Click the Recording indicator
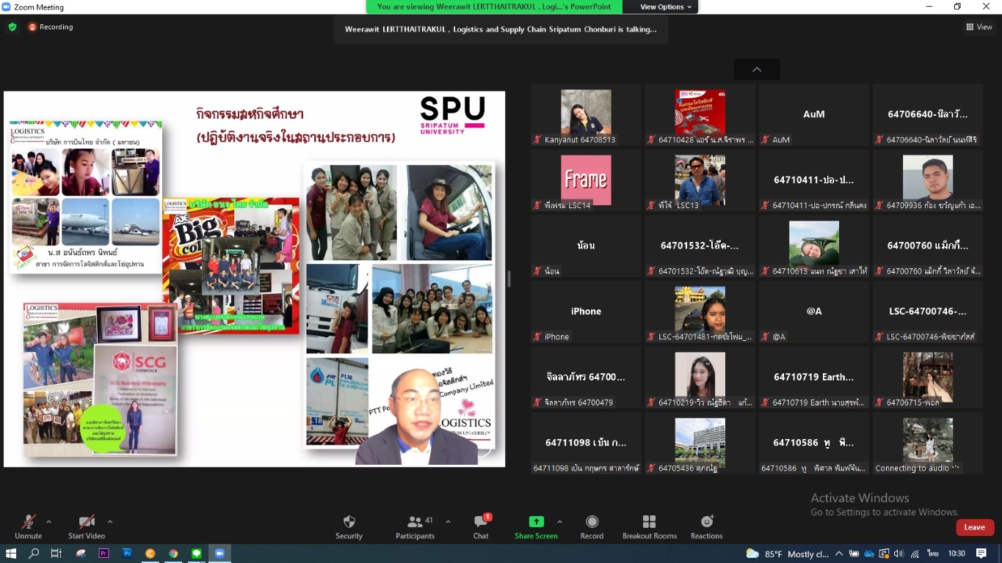This screenshot has height=563, width=1002. pos(51,27)
